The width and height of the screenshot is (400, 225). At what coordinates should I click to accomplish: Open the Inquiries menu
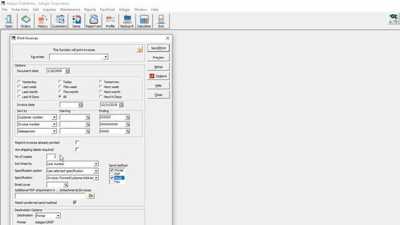click(49, 9)
